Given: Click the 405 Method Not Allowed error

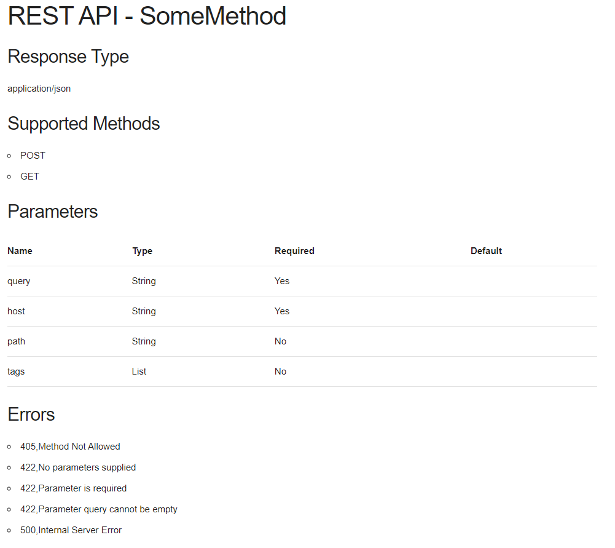Looking at the screenshot, I should (x=70, y=447).
